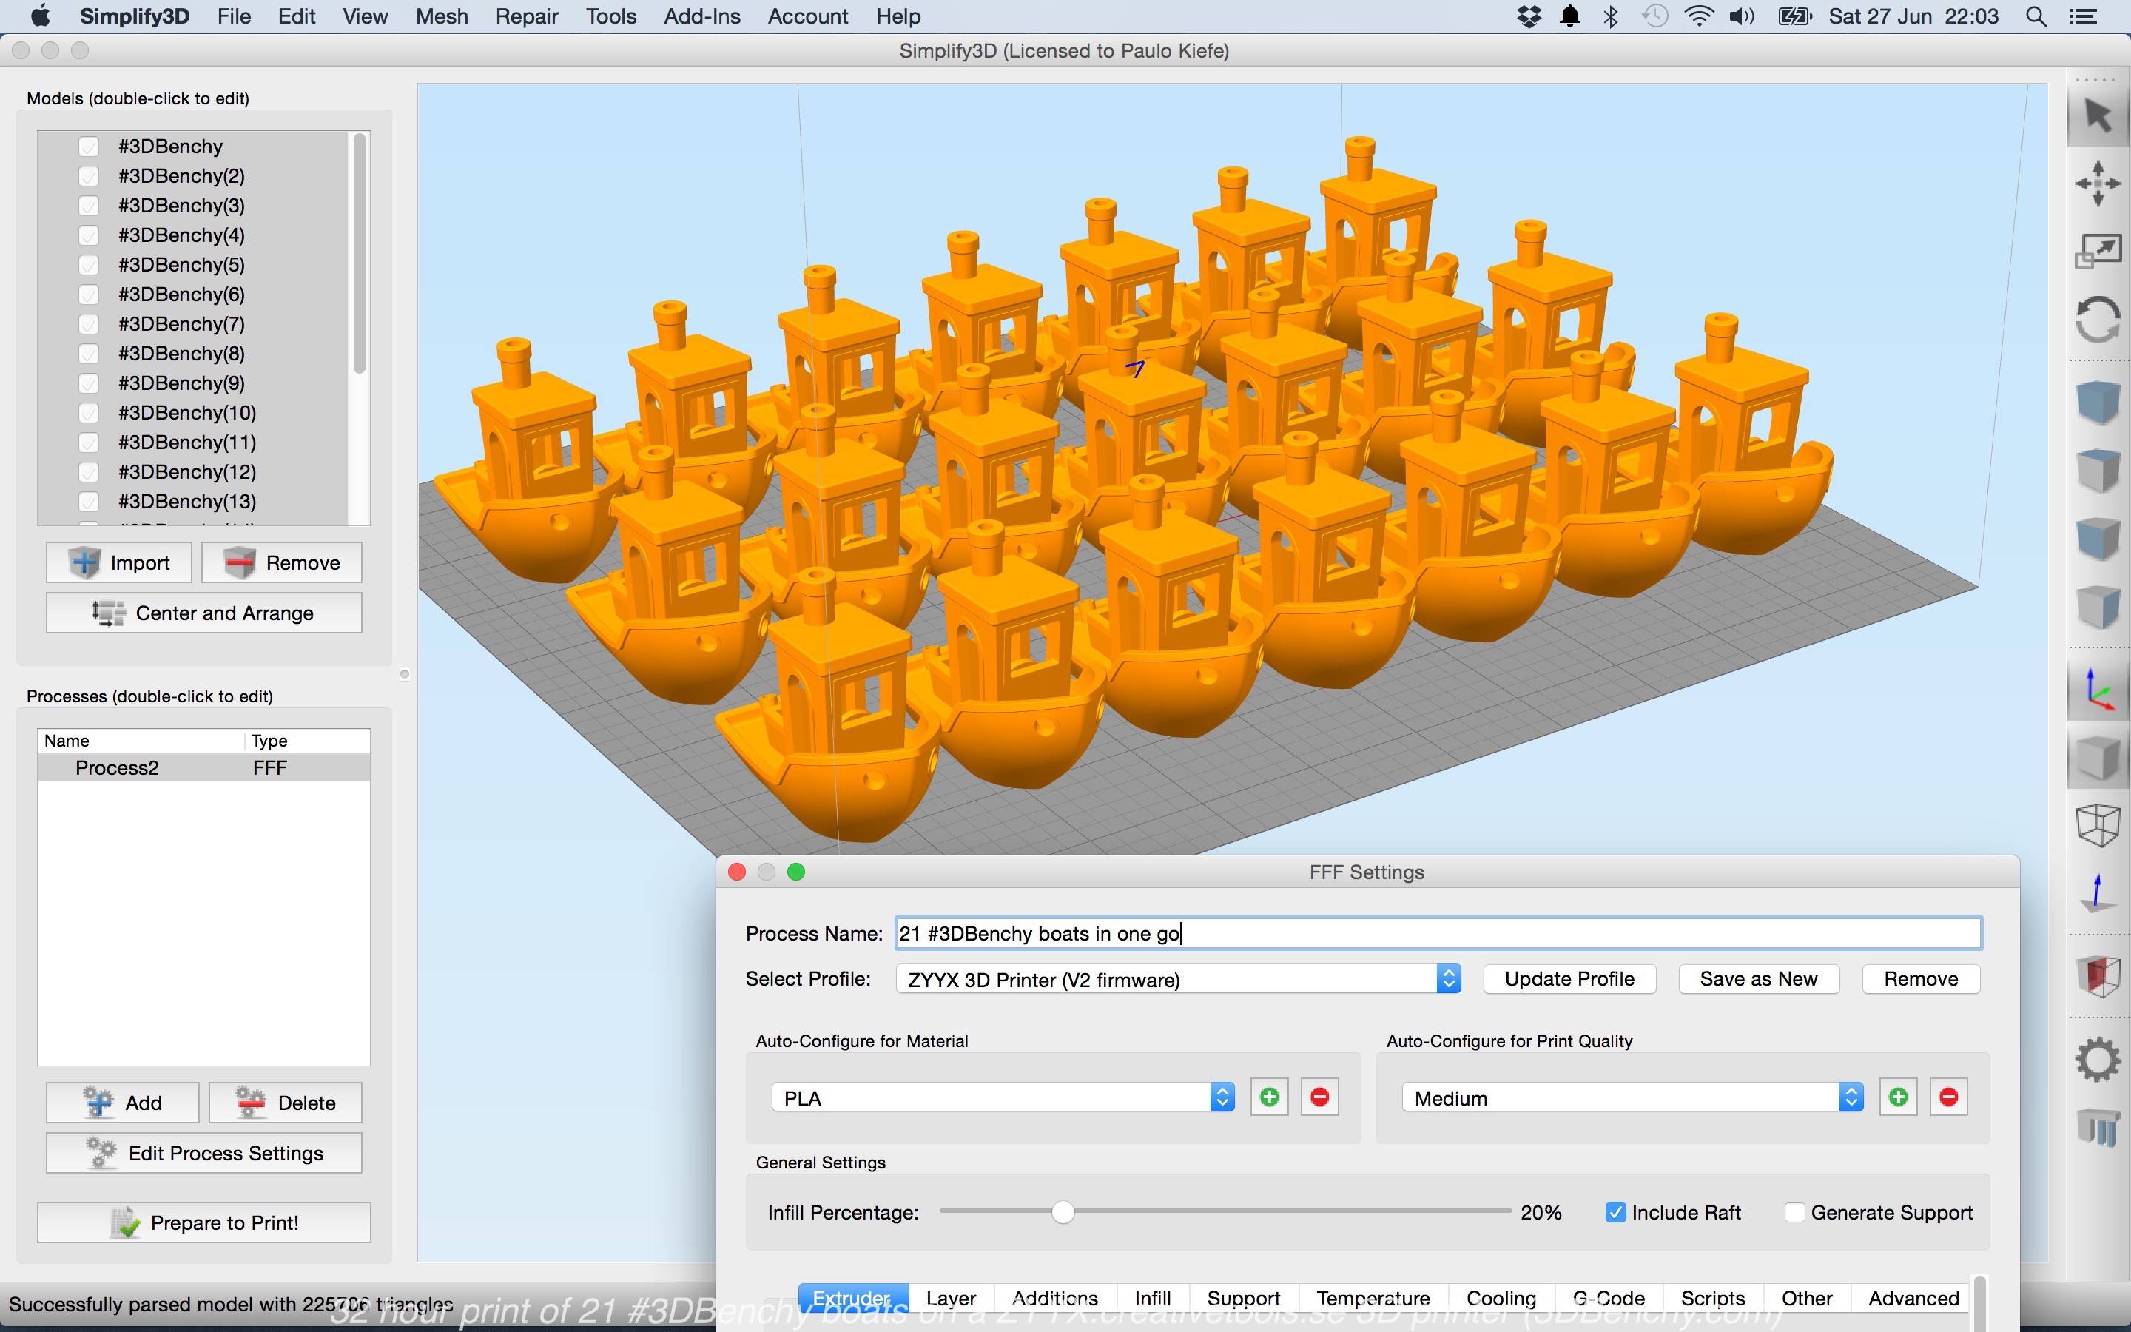Open the volume control in the menu bar

[x=1741, y=17]
